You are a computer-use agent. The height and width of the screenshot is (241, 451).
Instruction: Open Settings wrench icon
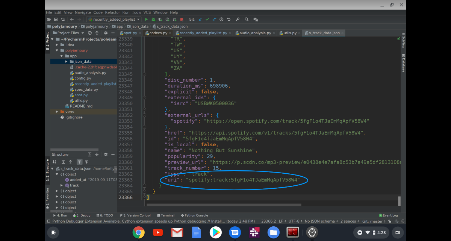pyautogui.click(x=238, y=19)
